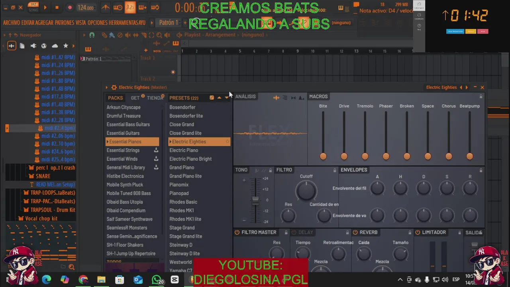
Task: Open browser files tab icon
Action: point(22,46)
